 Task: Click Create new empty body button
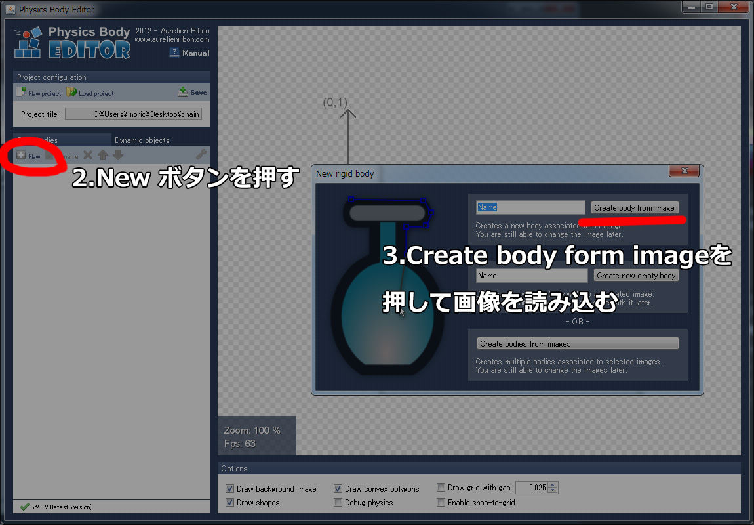636,275
